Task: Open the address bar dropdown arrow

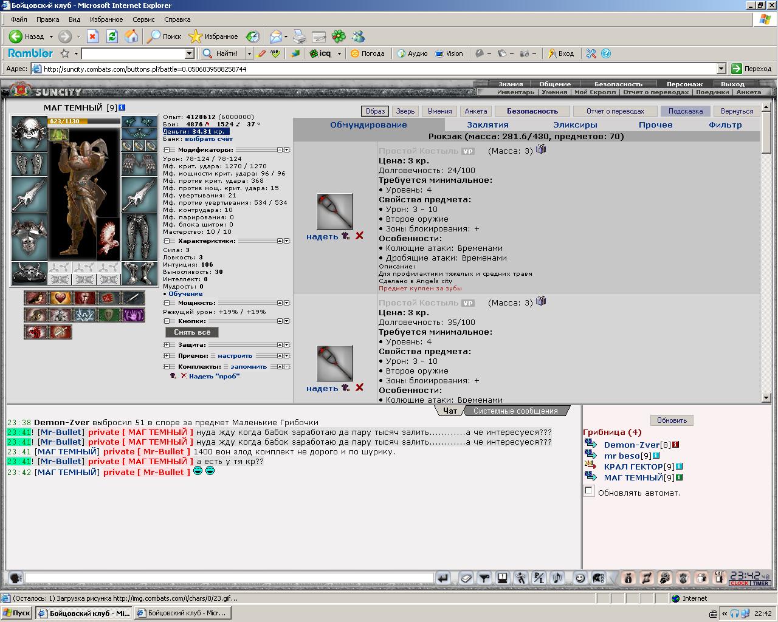Action: 721,69
